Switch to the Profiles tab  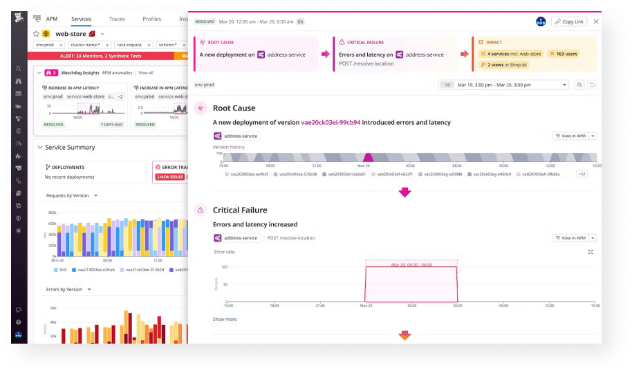pos(151,19)
